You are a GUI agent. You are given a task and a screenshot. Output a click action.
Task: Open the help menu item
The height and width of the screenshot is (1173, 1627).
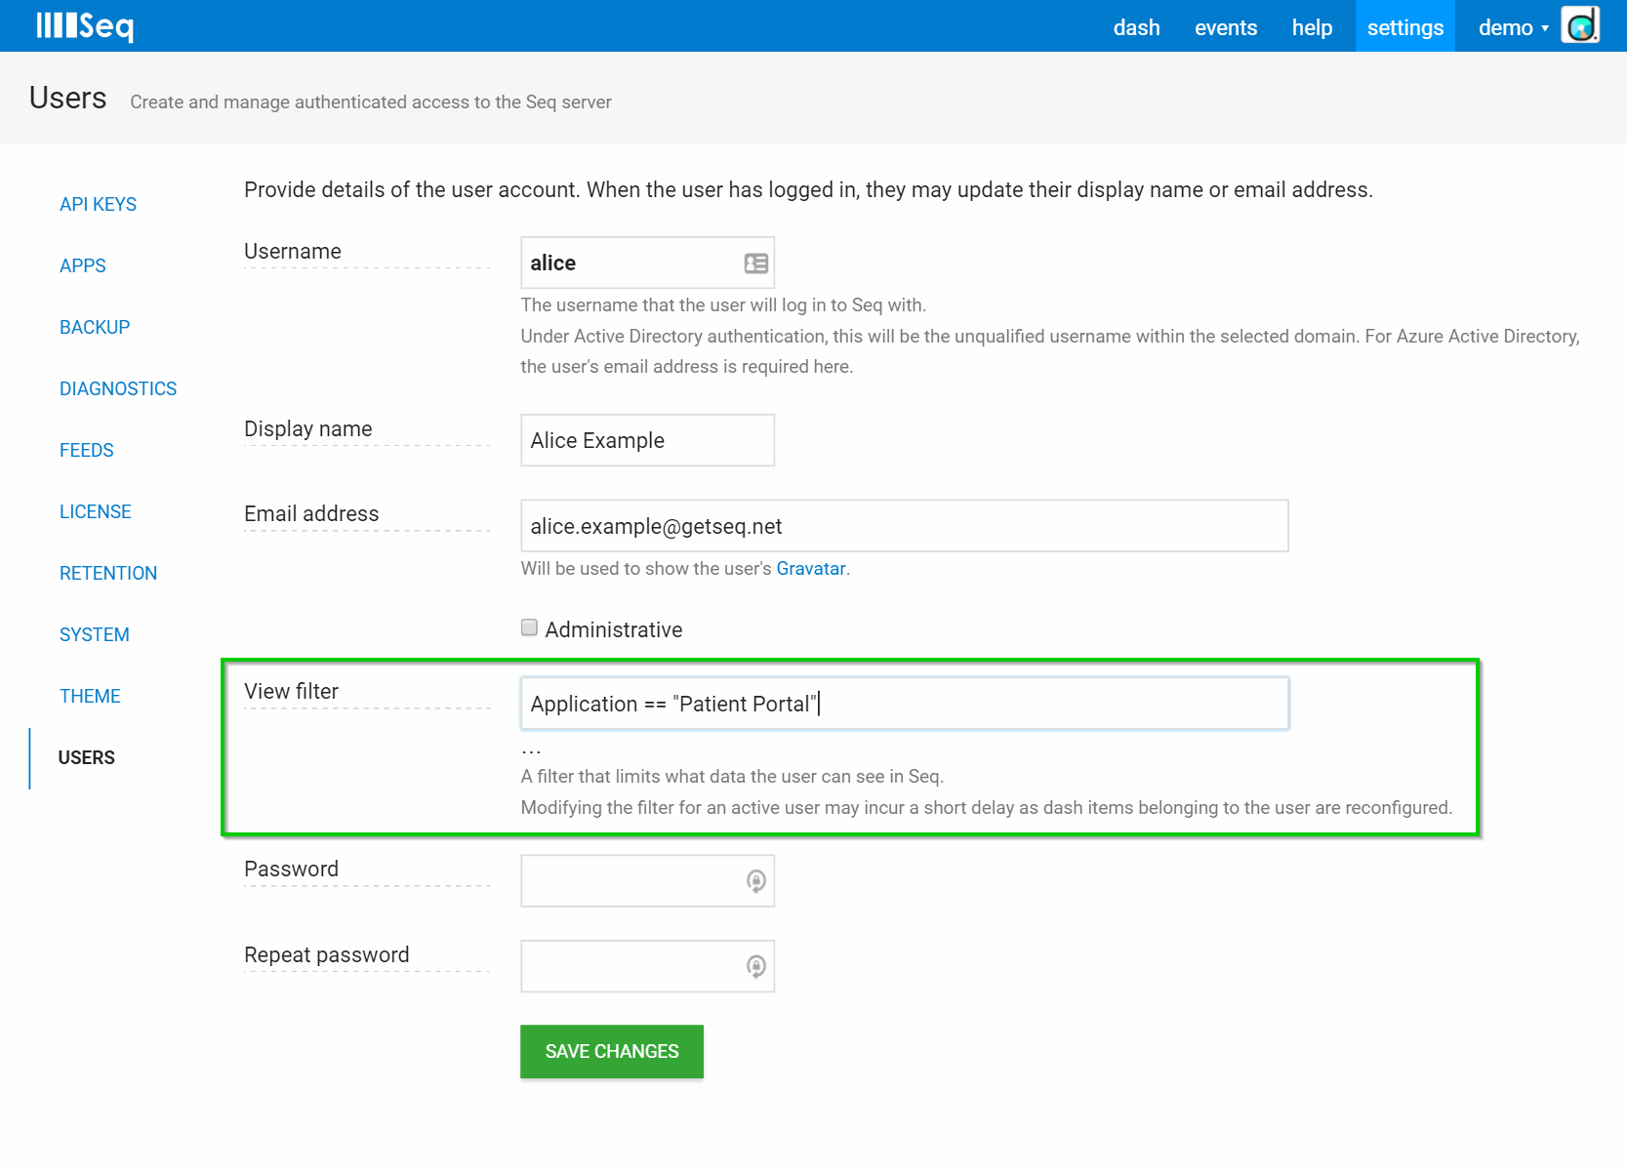1312,27
